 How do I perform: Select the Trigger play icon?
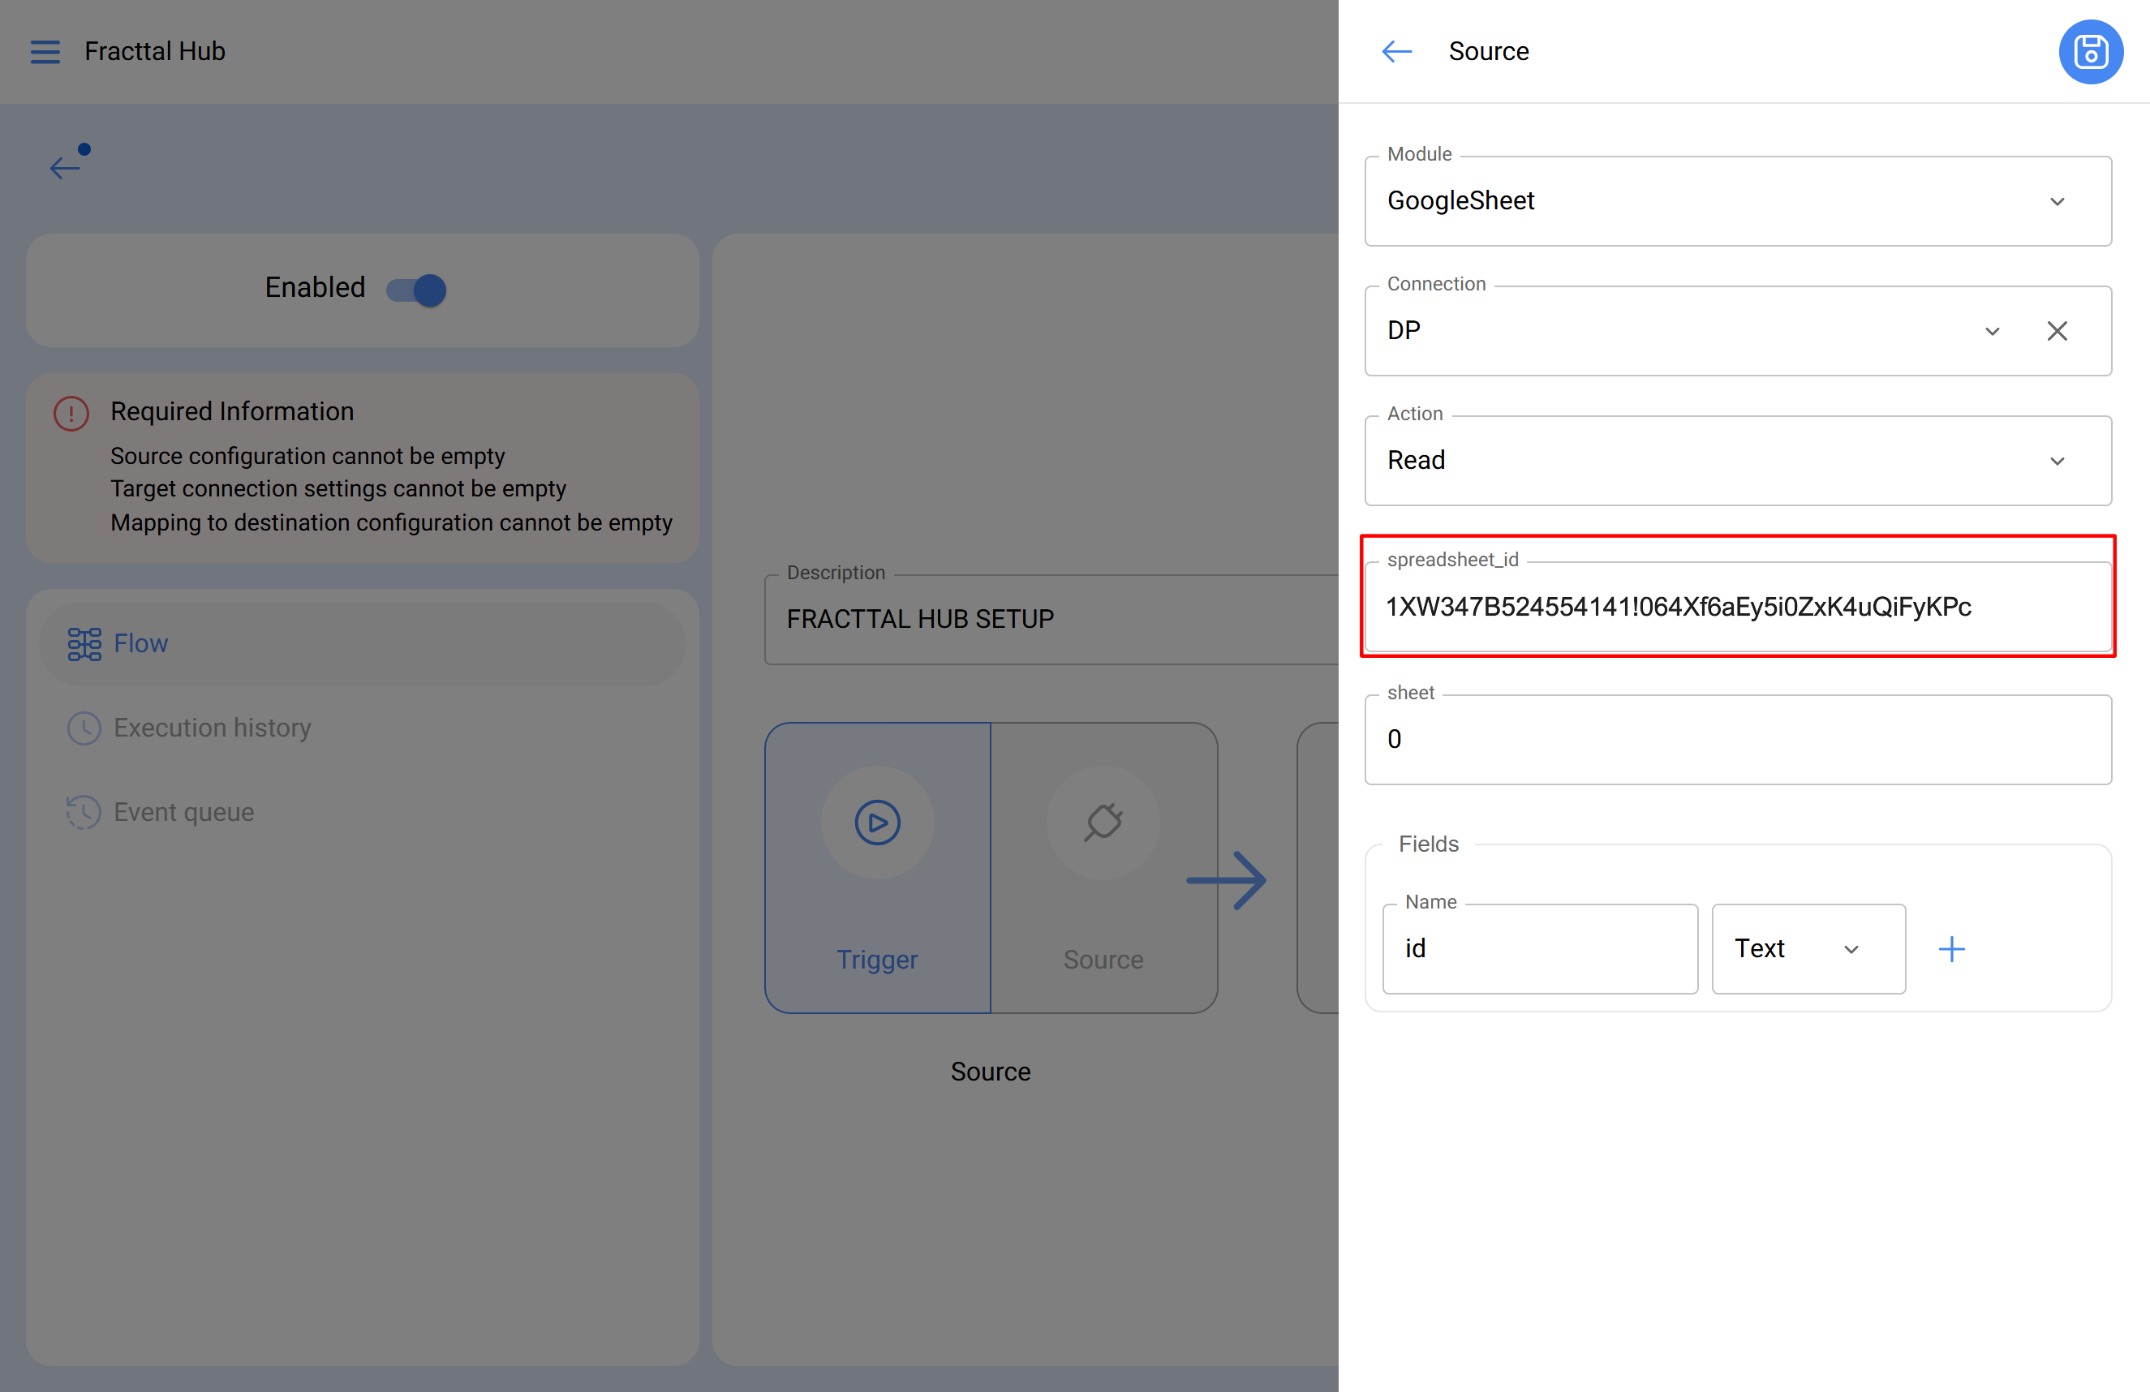coord(876,822)
